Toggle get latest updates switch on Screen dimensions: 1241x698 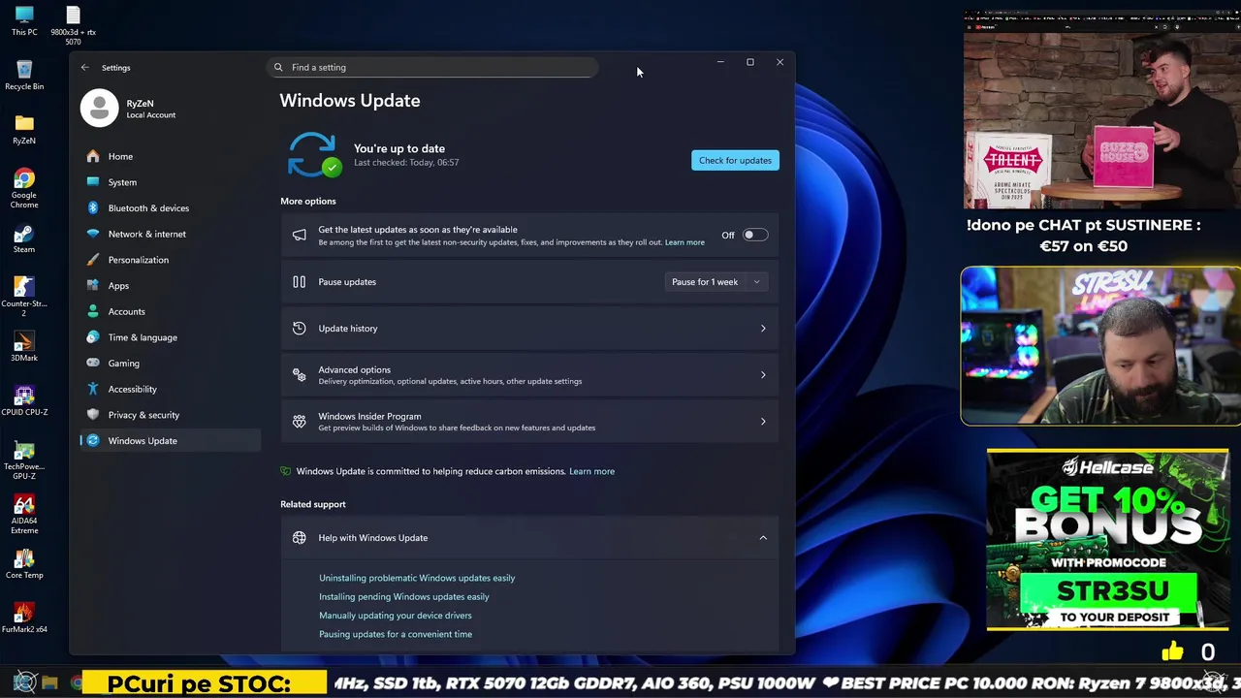(755, 236)
